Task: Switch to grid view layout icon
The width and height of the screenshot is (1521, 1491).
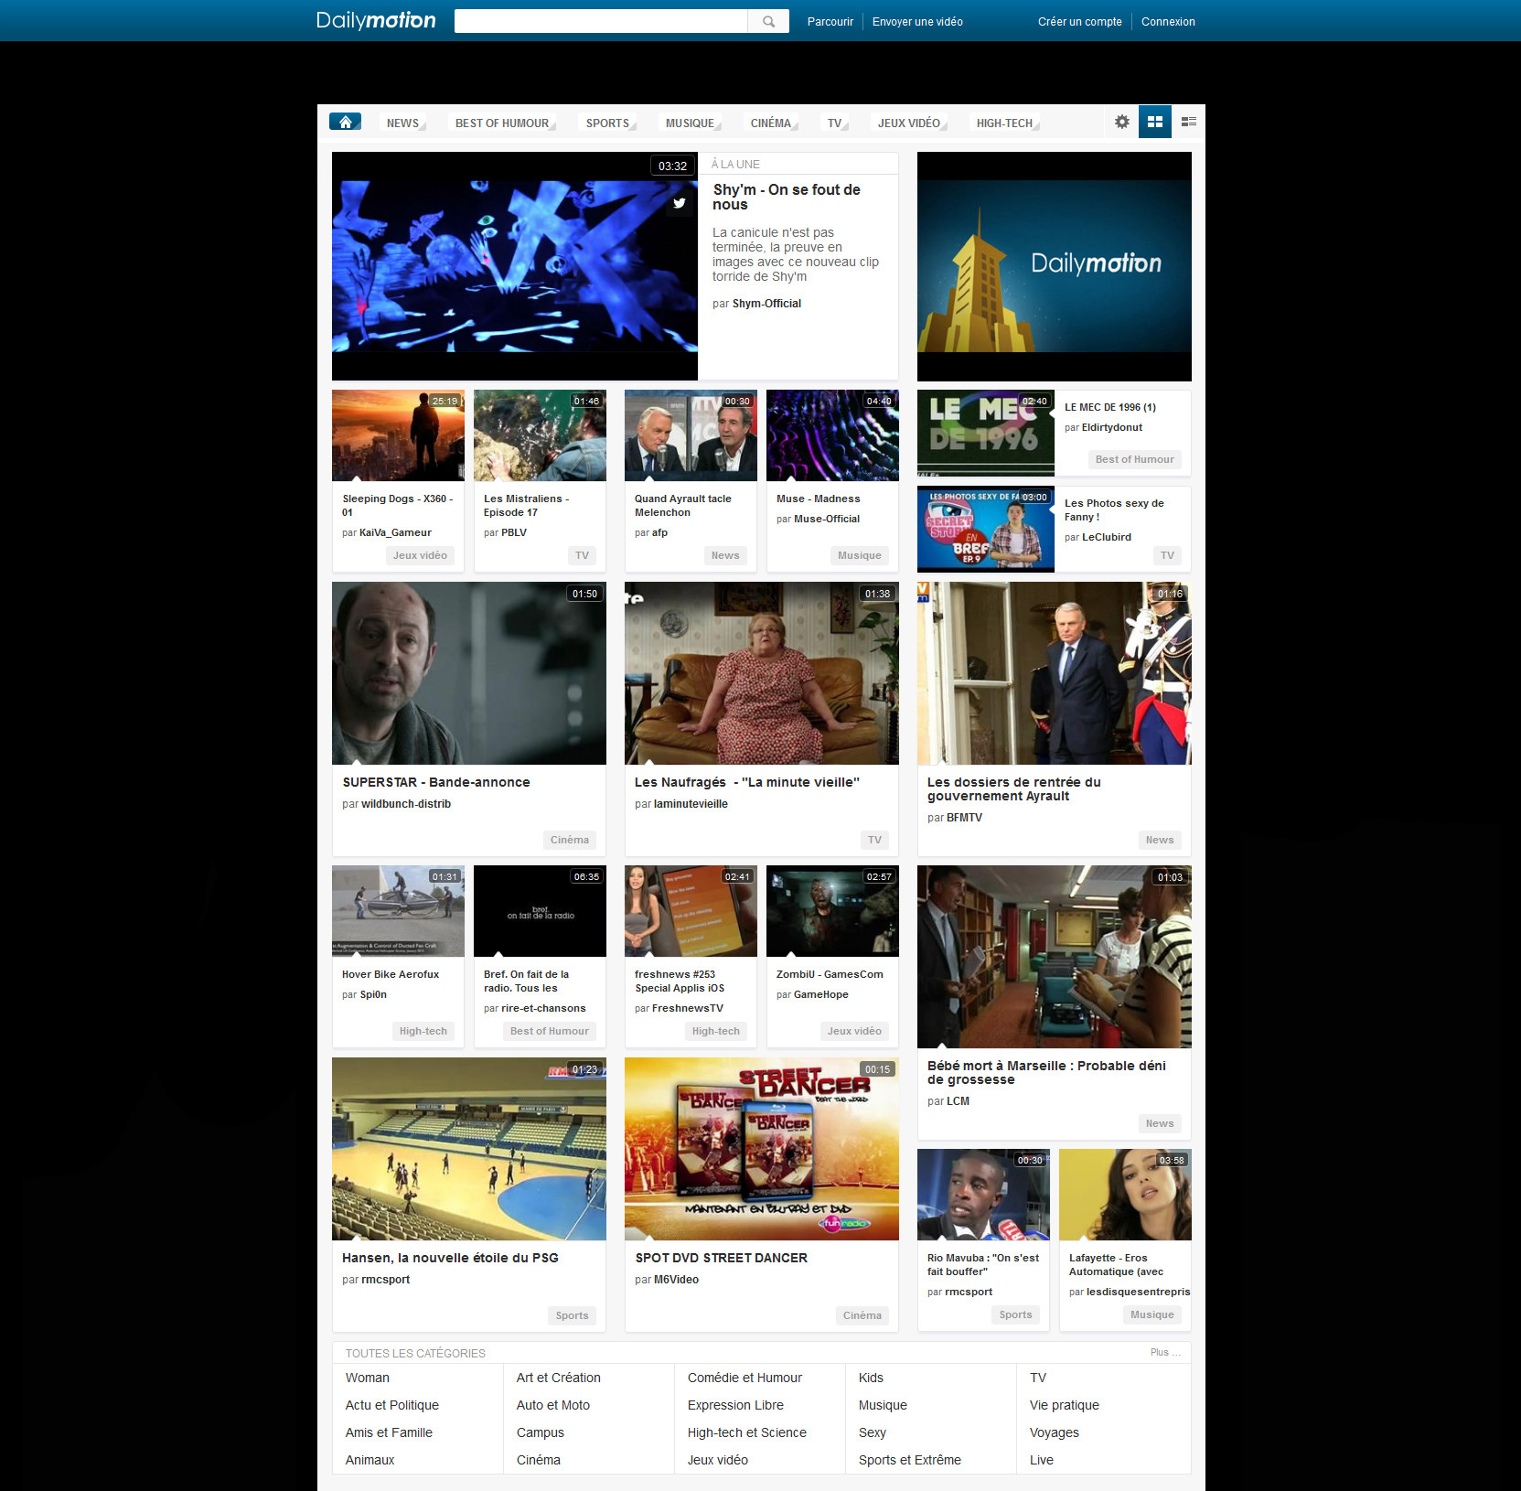Action: click(1155, 121)
